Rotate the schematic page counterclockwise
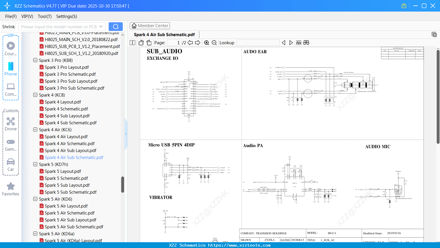This screenshot has width=440, height=248. pyautogui.click(x=141, y=42)
